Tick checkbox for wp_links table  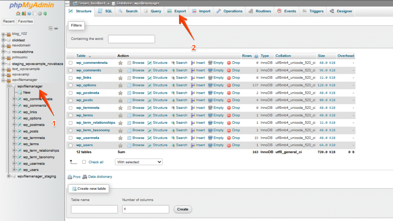[71, 78]
